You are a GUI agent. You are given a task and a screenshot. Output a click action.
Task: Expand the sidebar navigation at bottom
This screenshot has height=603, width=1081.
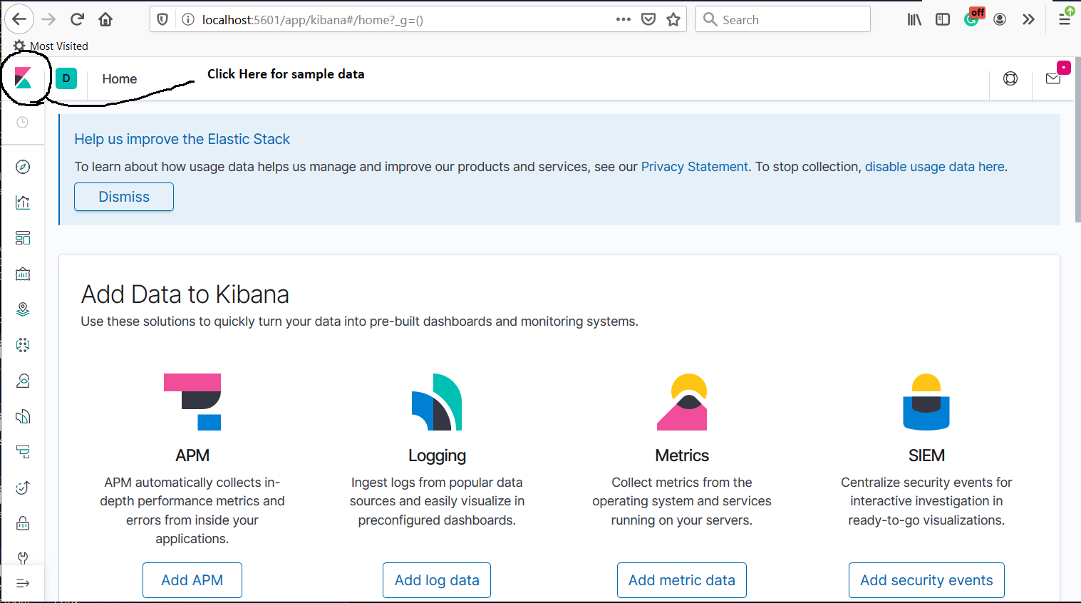23,584
